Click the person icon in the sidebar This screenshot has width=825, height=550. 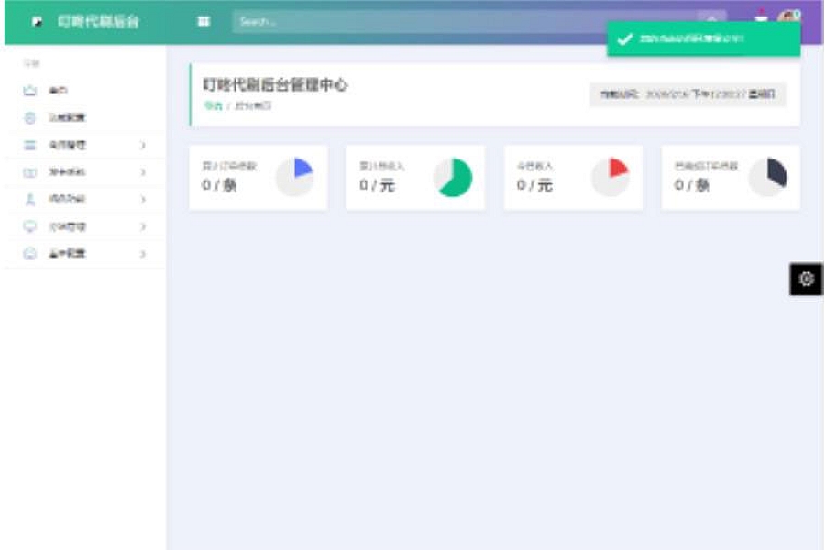[x=30, y=200]
